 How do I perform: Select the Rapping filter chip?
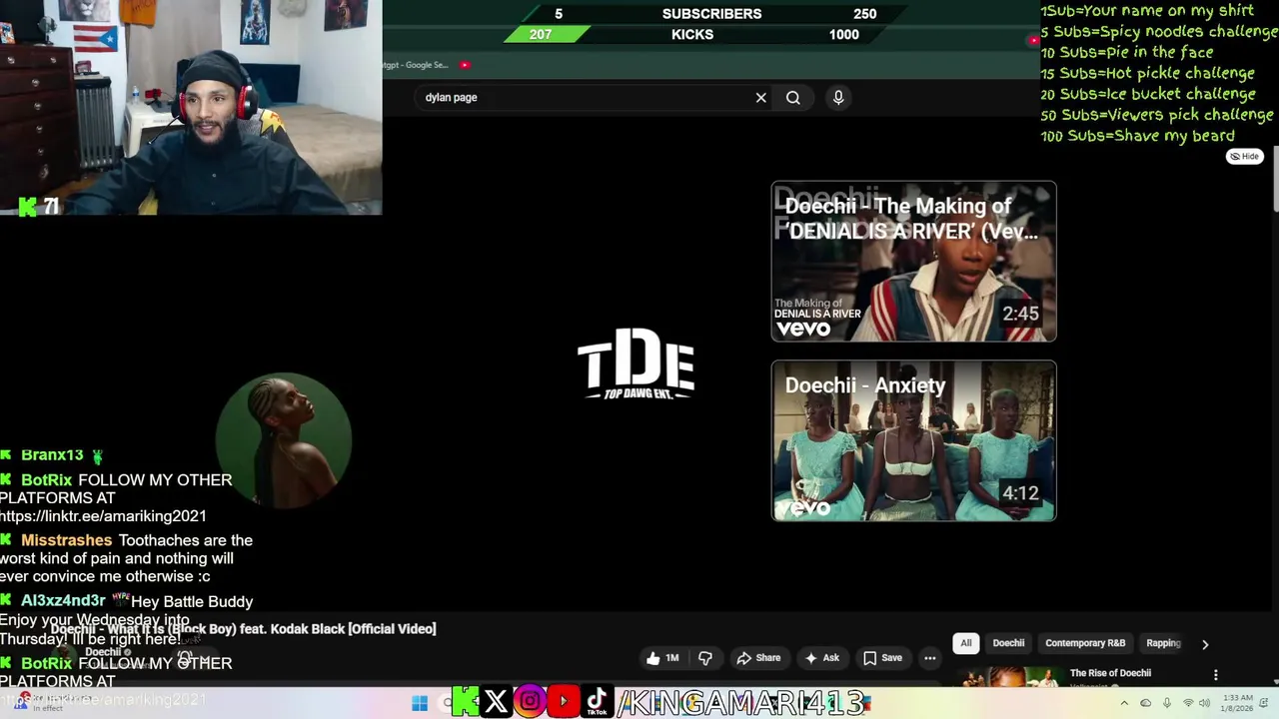click(1163, 643)
